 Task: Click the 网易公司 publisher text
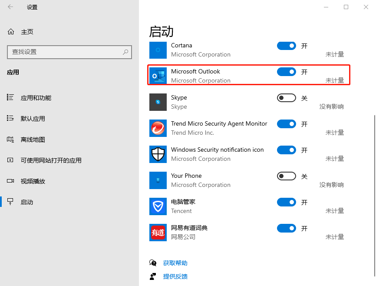(183, 237)
